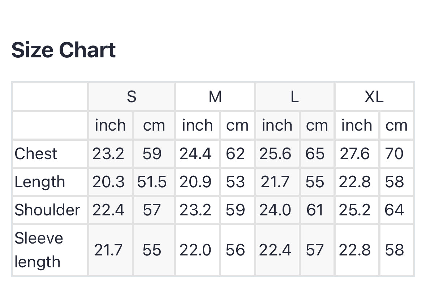The width and height of the screenshot is (426, 289).
Task: Click the S chest value 23.2 inches
Action: pyautogui.click(x=108, y=154)
